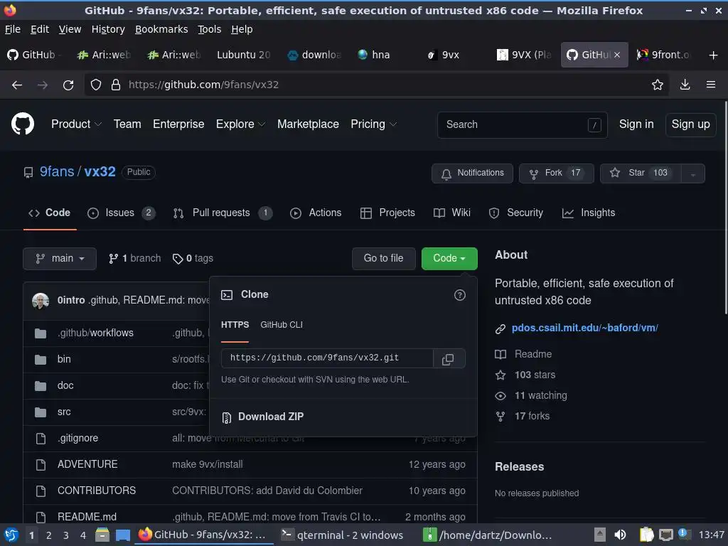Open the History menu
The width and height of the screenshot is (728, 546).
click(108, 29)
